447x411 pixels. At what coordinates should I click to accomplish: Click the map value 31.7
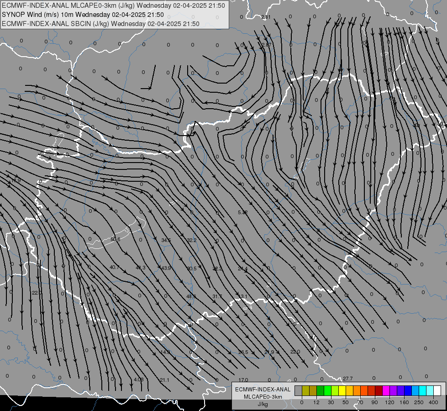pyautogui.click(x=217, y=297)
